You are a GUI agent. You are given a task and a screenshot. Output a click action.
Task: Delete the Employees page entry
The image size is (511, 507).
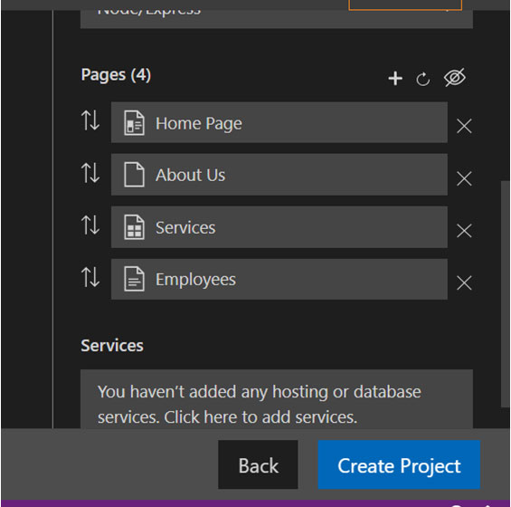[x=464, y=282]
